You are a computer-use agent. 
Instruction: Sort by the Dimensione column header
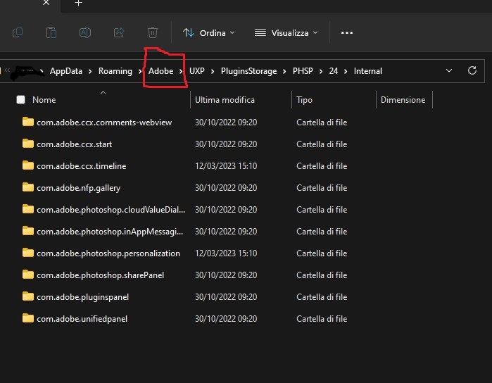coord(403,100)
